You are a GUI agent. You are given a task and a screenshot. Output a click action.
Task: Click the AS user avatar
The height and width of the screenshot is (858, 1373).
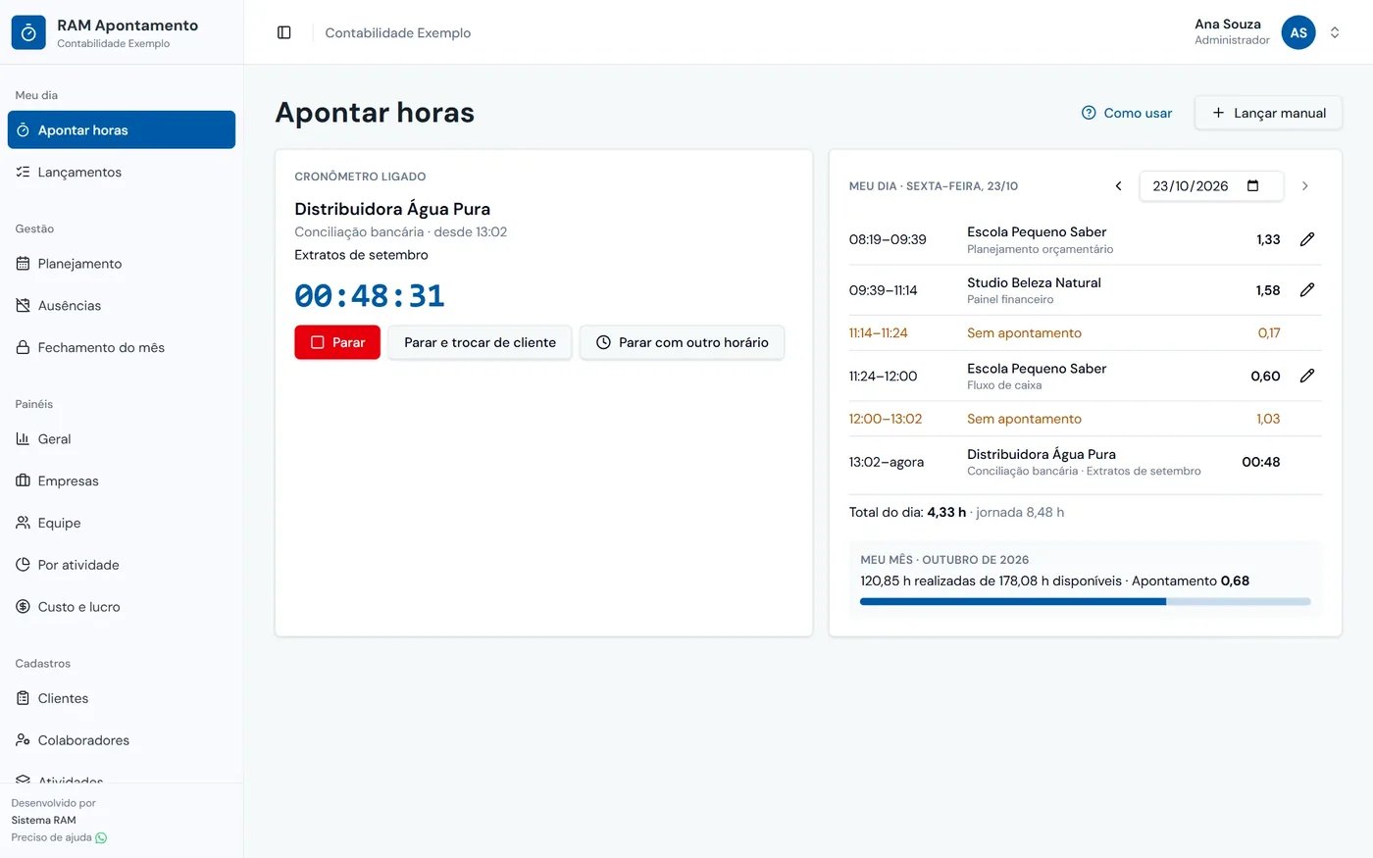(1298, 32)
